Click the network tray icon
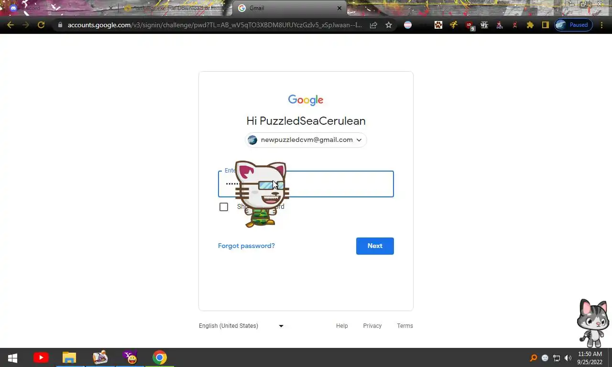Screen dimensions: 612x367 [x=557, y=358]
